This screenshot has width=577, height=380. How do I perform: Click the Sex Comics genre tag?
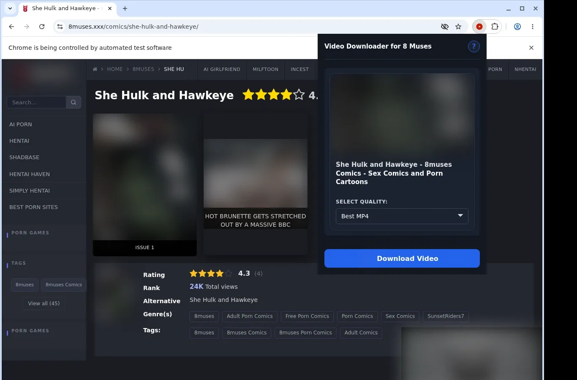pos(400,316)
